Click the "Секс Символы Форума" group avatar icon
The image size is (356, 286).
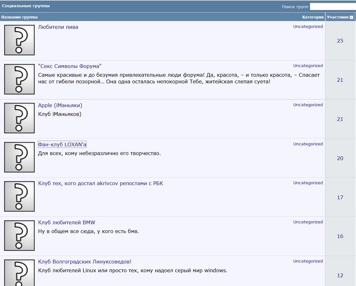19,79
